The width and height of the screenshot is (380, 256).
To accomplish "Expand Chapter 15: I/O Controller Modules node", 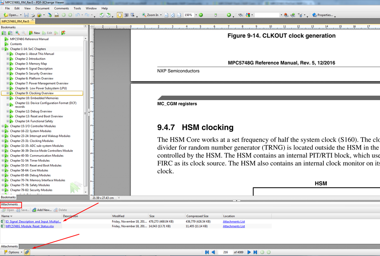I will [x=3, y=126].
